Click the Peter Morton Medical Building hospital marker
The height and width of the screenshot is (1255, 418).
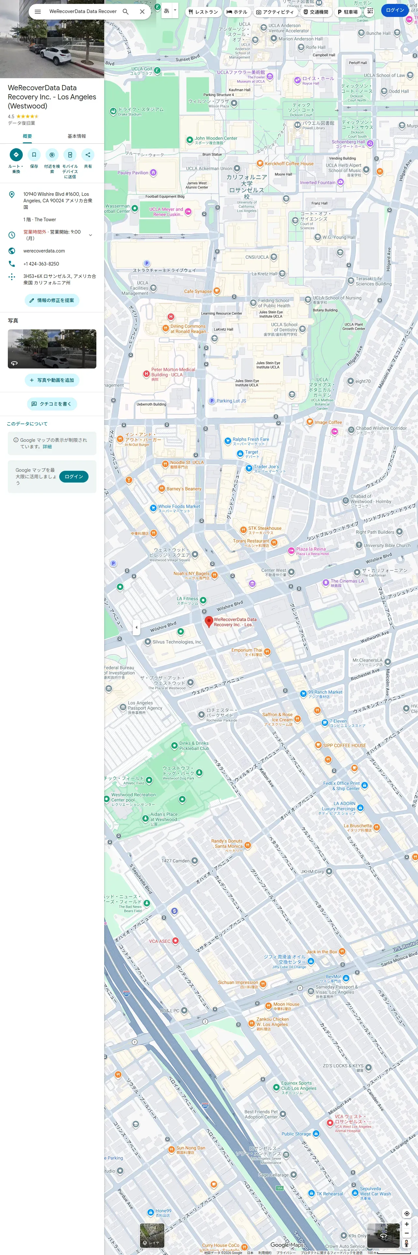pos(146,374)
